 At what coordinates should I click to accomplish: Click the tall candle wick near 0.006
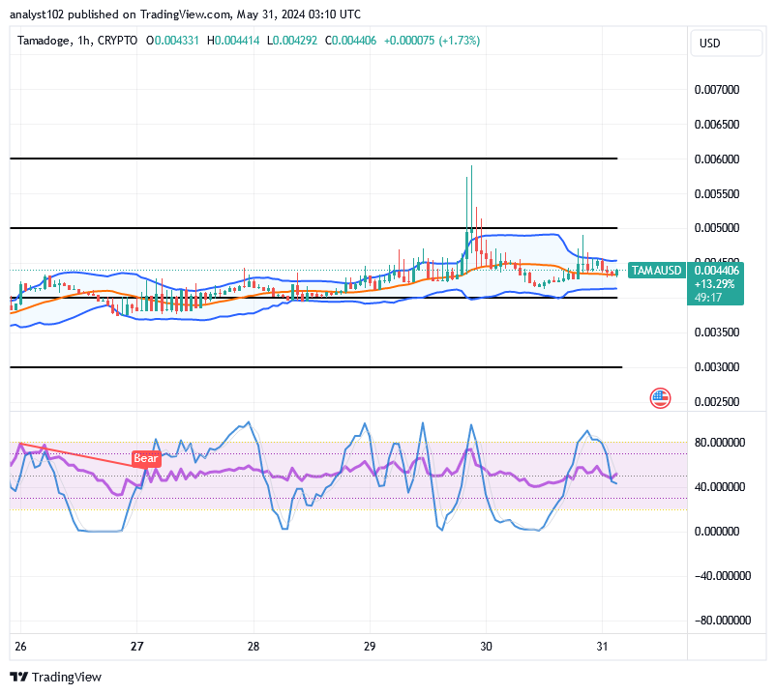pos(471,198)
